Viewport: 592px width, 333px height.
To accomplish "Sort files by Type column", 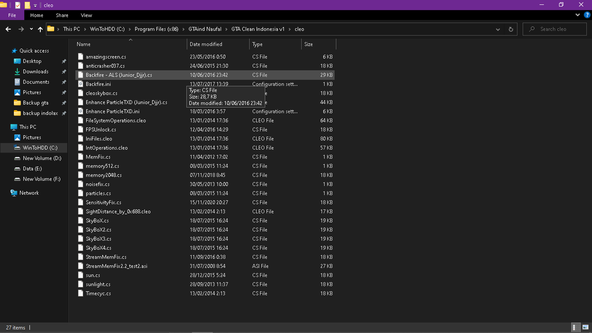I will click(275, 44).
